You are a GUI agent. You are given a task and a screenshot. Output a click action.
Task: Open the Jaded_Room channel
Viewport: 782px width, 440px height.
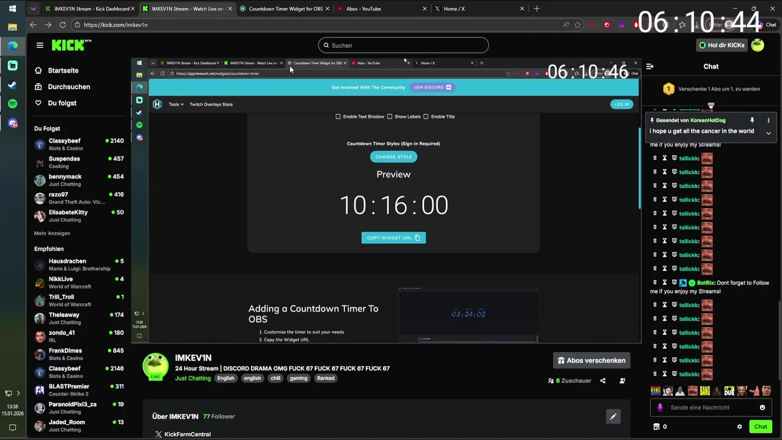coord(79,426)
